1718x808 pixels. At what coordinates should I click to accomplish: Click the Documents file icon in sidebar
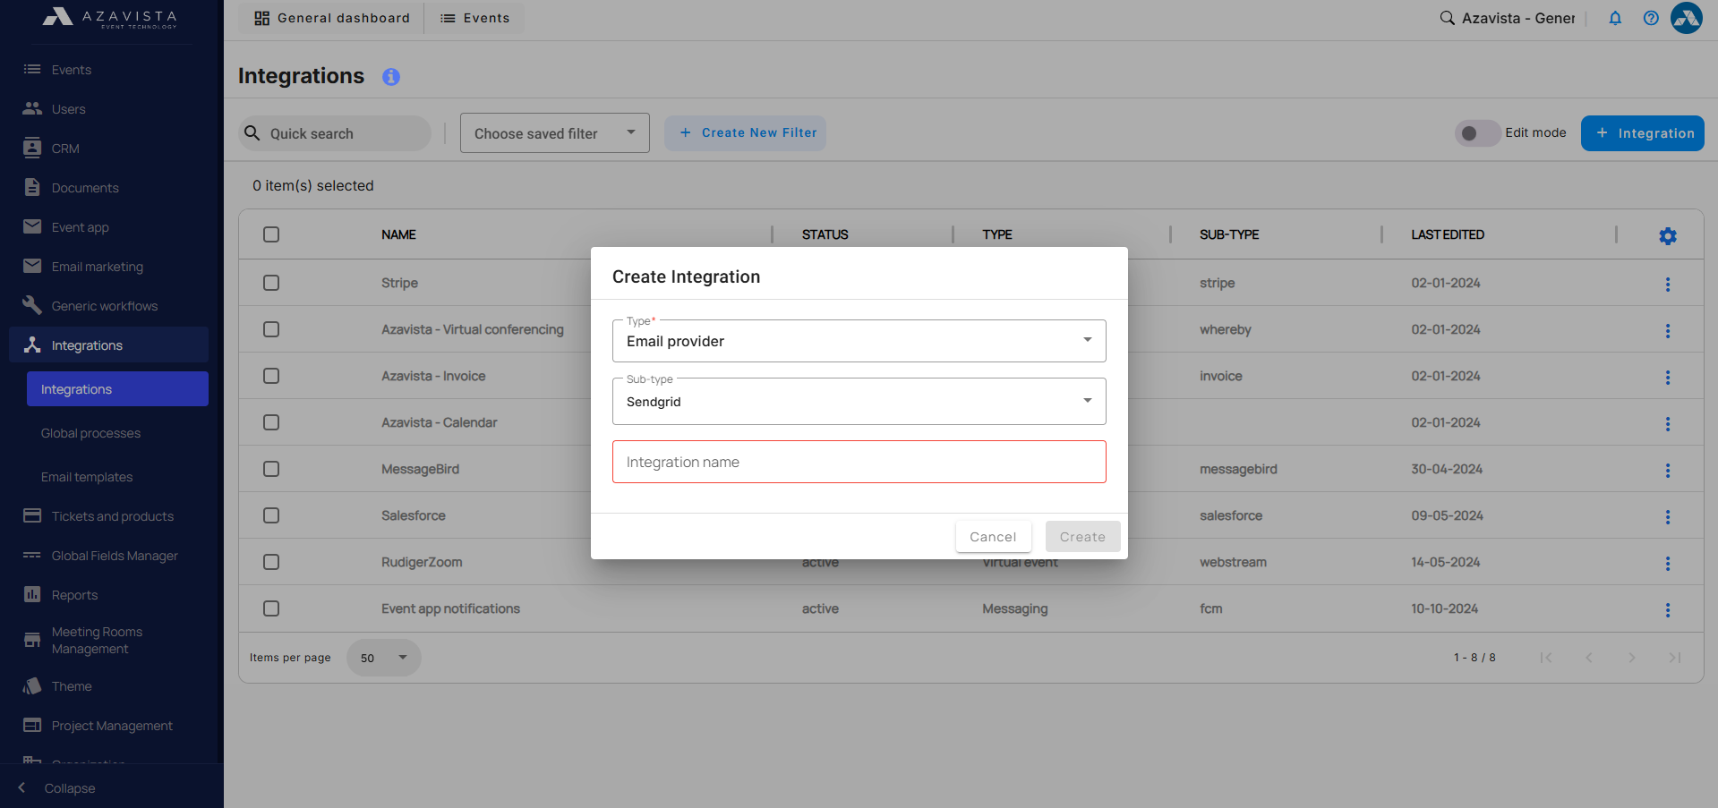click(x=32, y=187)
